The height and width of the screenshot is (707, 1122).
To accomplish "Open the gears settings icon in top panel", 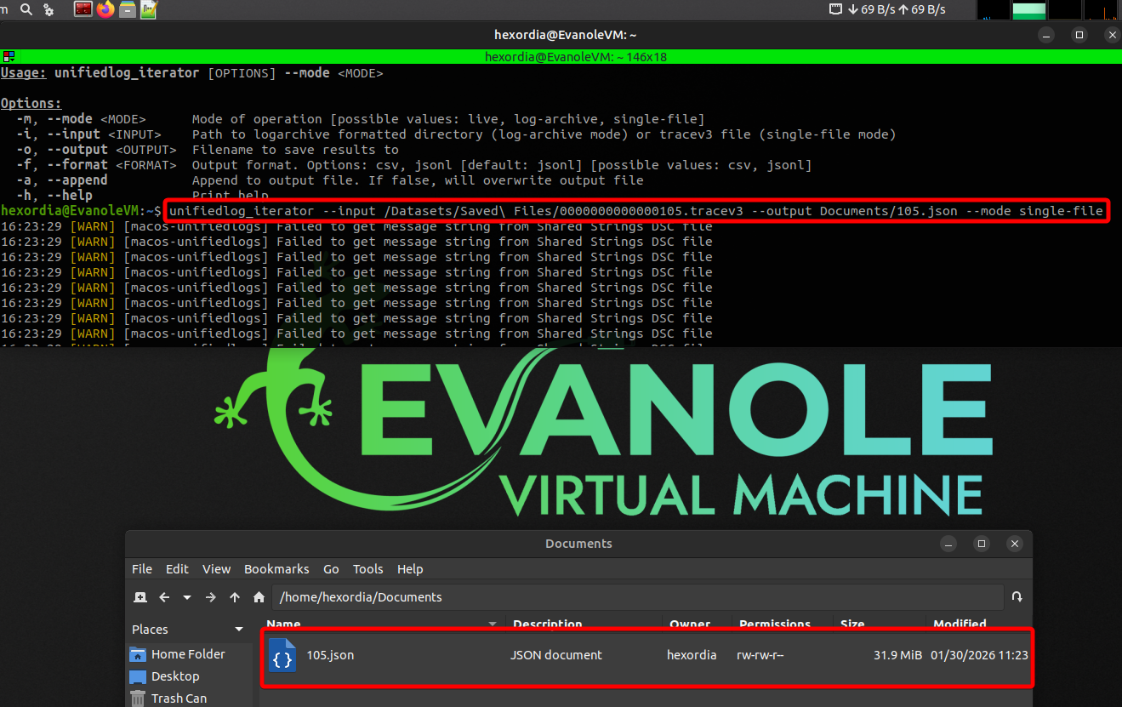I will tap(48, 10).
